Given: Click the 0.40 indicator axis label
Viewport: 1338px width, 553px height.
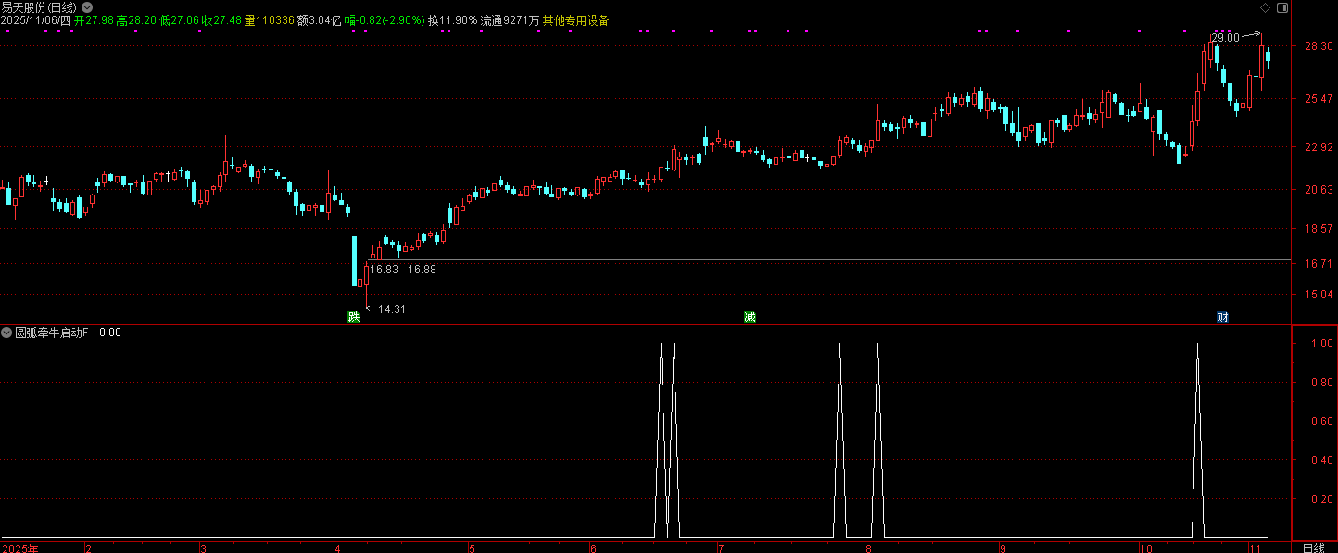Looking at the screenshot, I should [1322, 460].
